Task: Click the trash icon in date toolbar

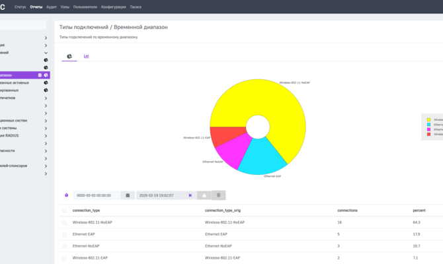Action: [218, 195]
